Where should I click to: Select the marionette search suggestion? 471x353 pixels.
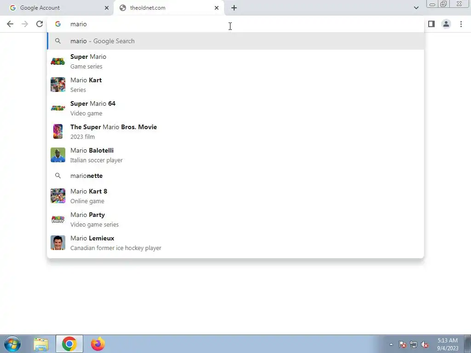235,176
